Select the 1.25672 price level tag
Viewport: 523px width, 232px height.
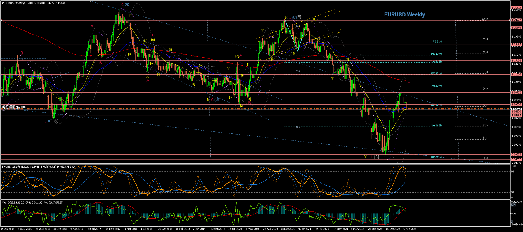(516, 8)
